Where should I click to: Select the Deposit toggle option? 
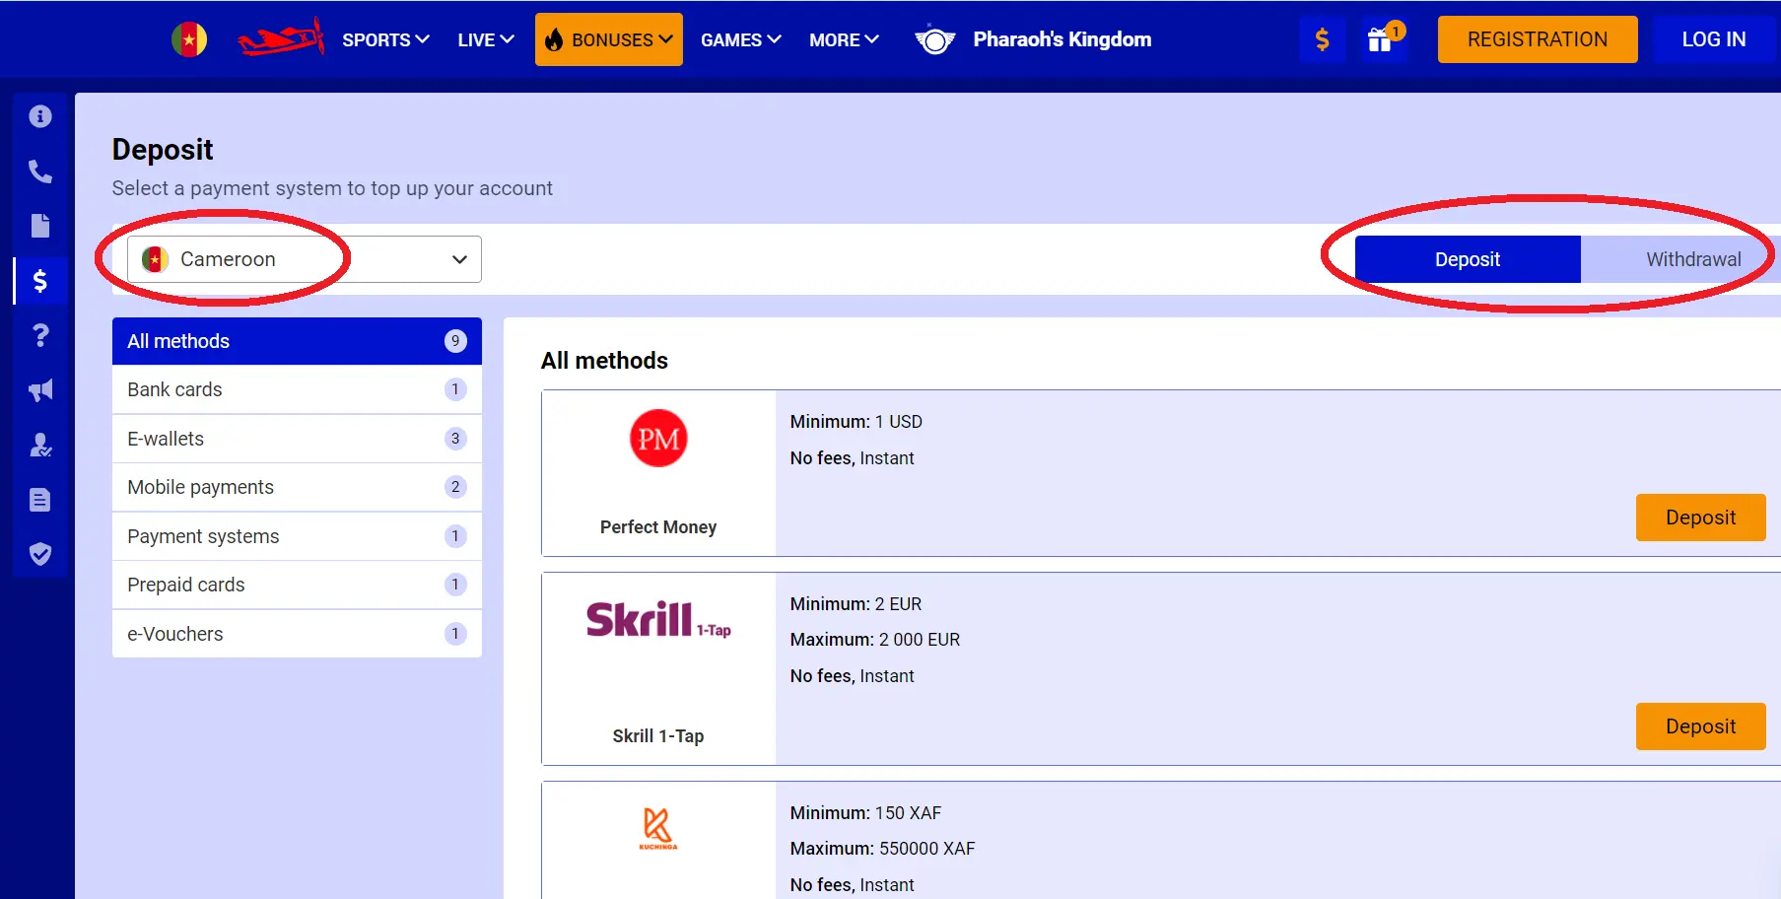1467,259
